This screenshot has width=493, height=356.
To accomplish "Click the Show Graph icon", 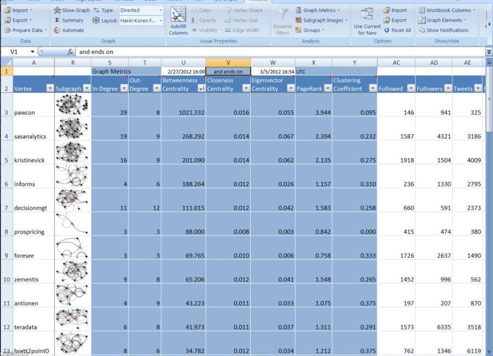I will point(57,10).
